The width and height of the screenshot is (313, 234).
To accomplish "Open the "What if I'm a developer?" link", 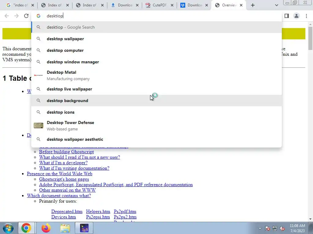I will pyautogui.click(x=63, y=163).
